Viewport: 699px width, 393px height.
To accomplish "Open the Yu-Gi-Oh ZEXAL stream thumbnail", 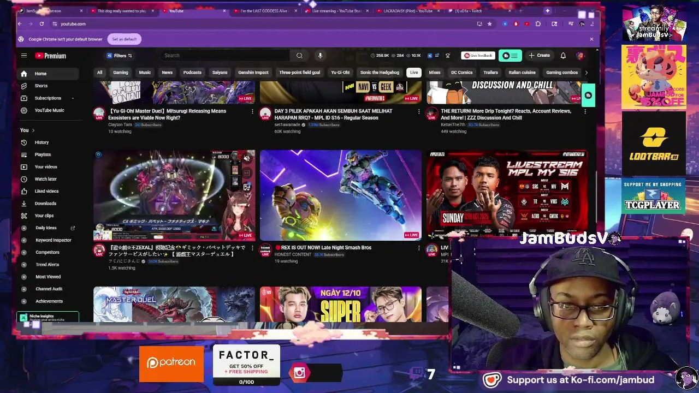I will (174, 195).
